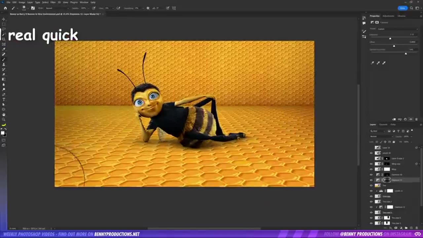
Task: Hide the Tile layer with orange thumbnail
Action: (x=371, y=185)
